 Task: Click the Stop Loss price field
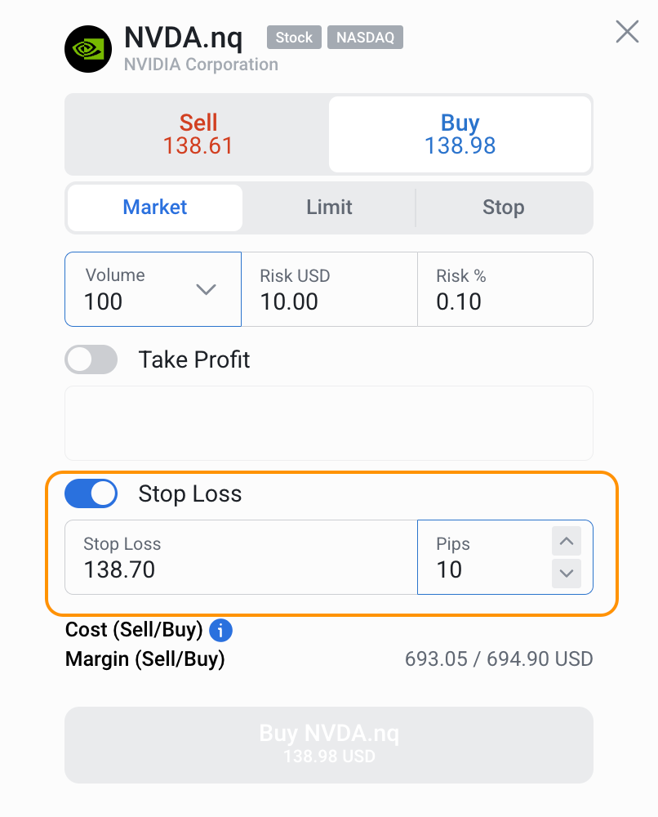coord(241,557)
